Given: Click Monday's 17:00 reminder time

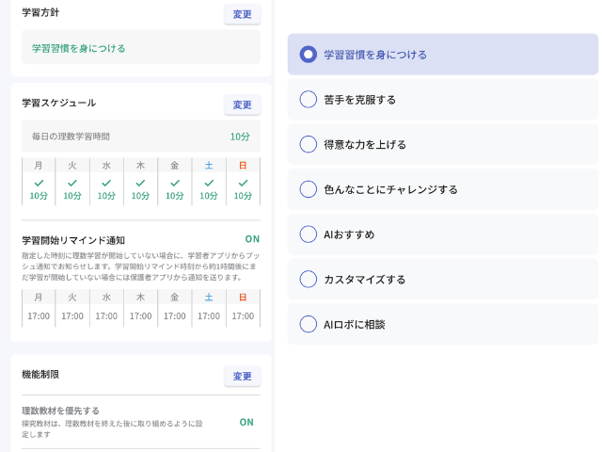Looking at the screenshot, I should [39, 315].
